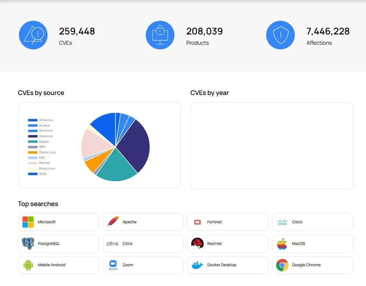Click the PostgreSQL elephant logo
366x286 pixels.
point(28,243)
